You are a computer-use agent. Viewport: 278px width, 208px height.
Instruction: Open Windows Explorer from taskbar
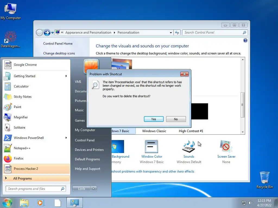coord(24,203)
